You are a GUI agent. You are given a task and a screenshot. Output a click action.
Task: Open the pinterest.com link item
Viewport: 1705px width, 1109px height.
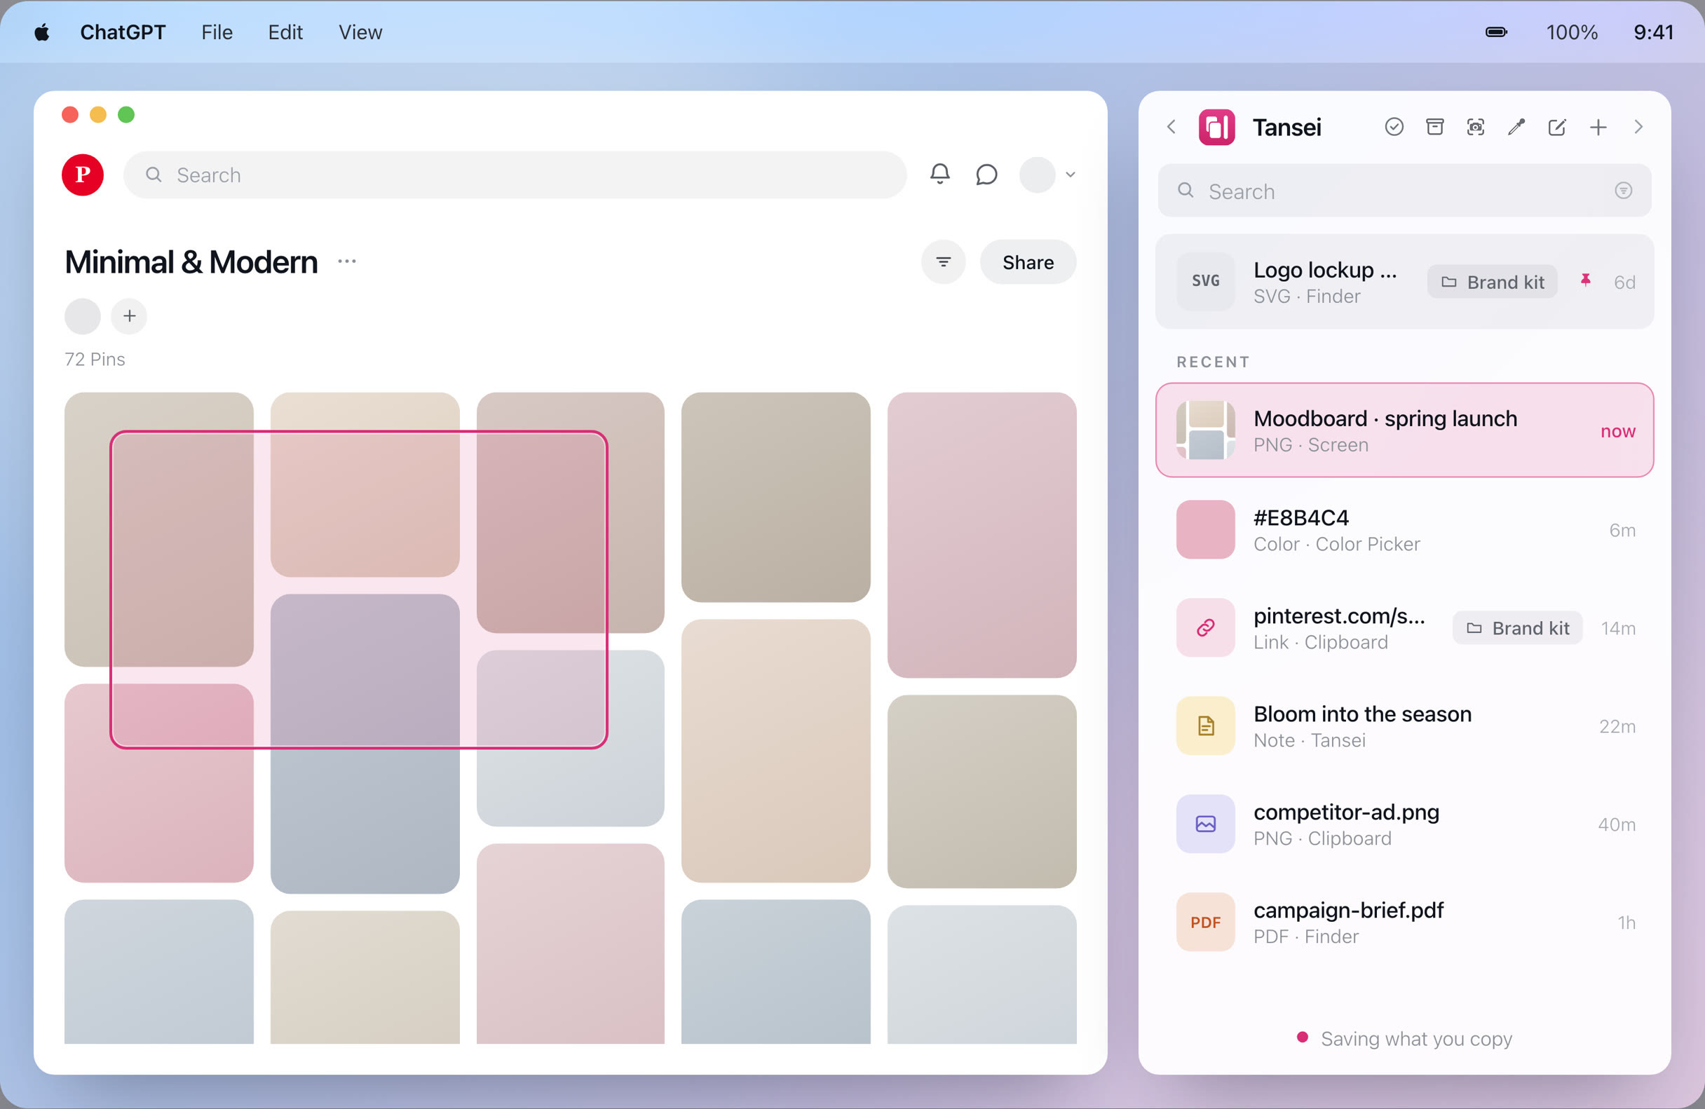1404,627
